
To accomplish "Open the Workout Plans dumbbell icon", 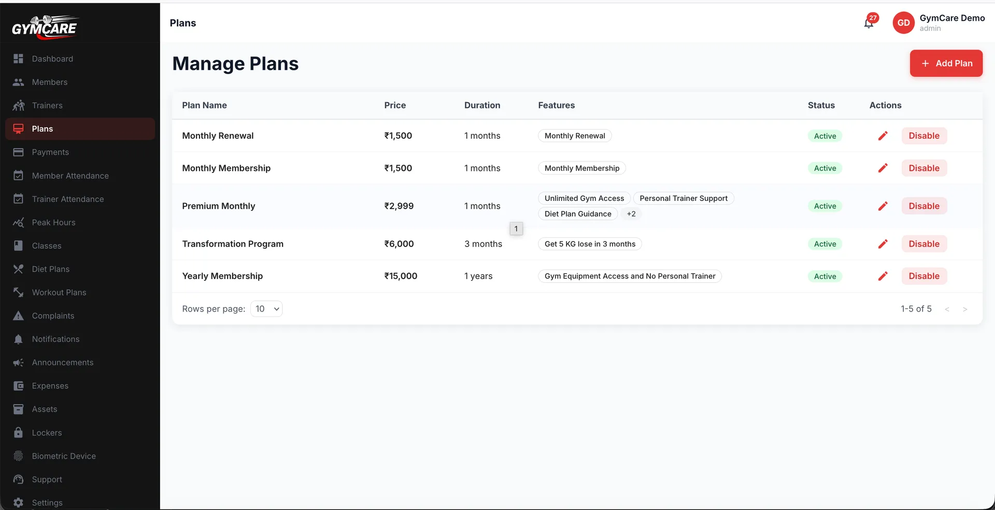I will pyautogui.click(x=19, y=292).
